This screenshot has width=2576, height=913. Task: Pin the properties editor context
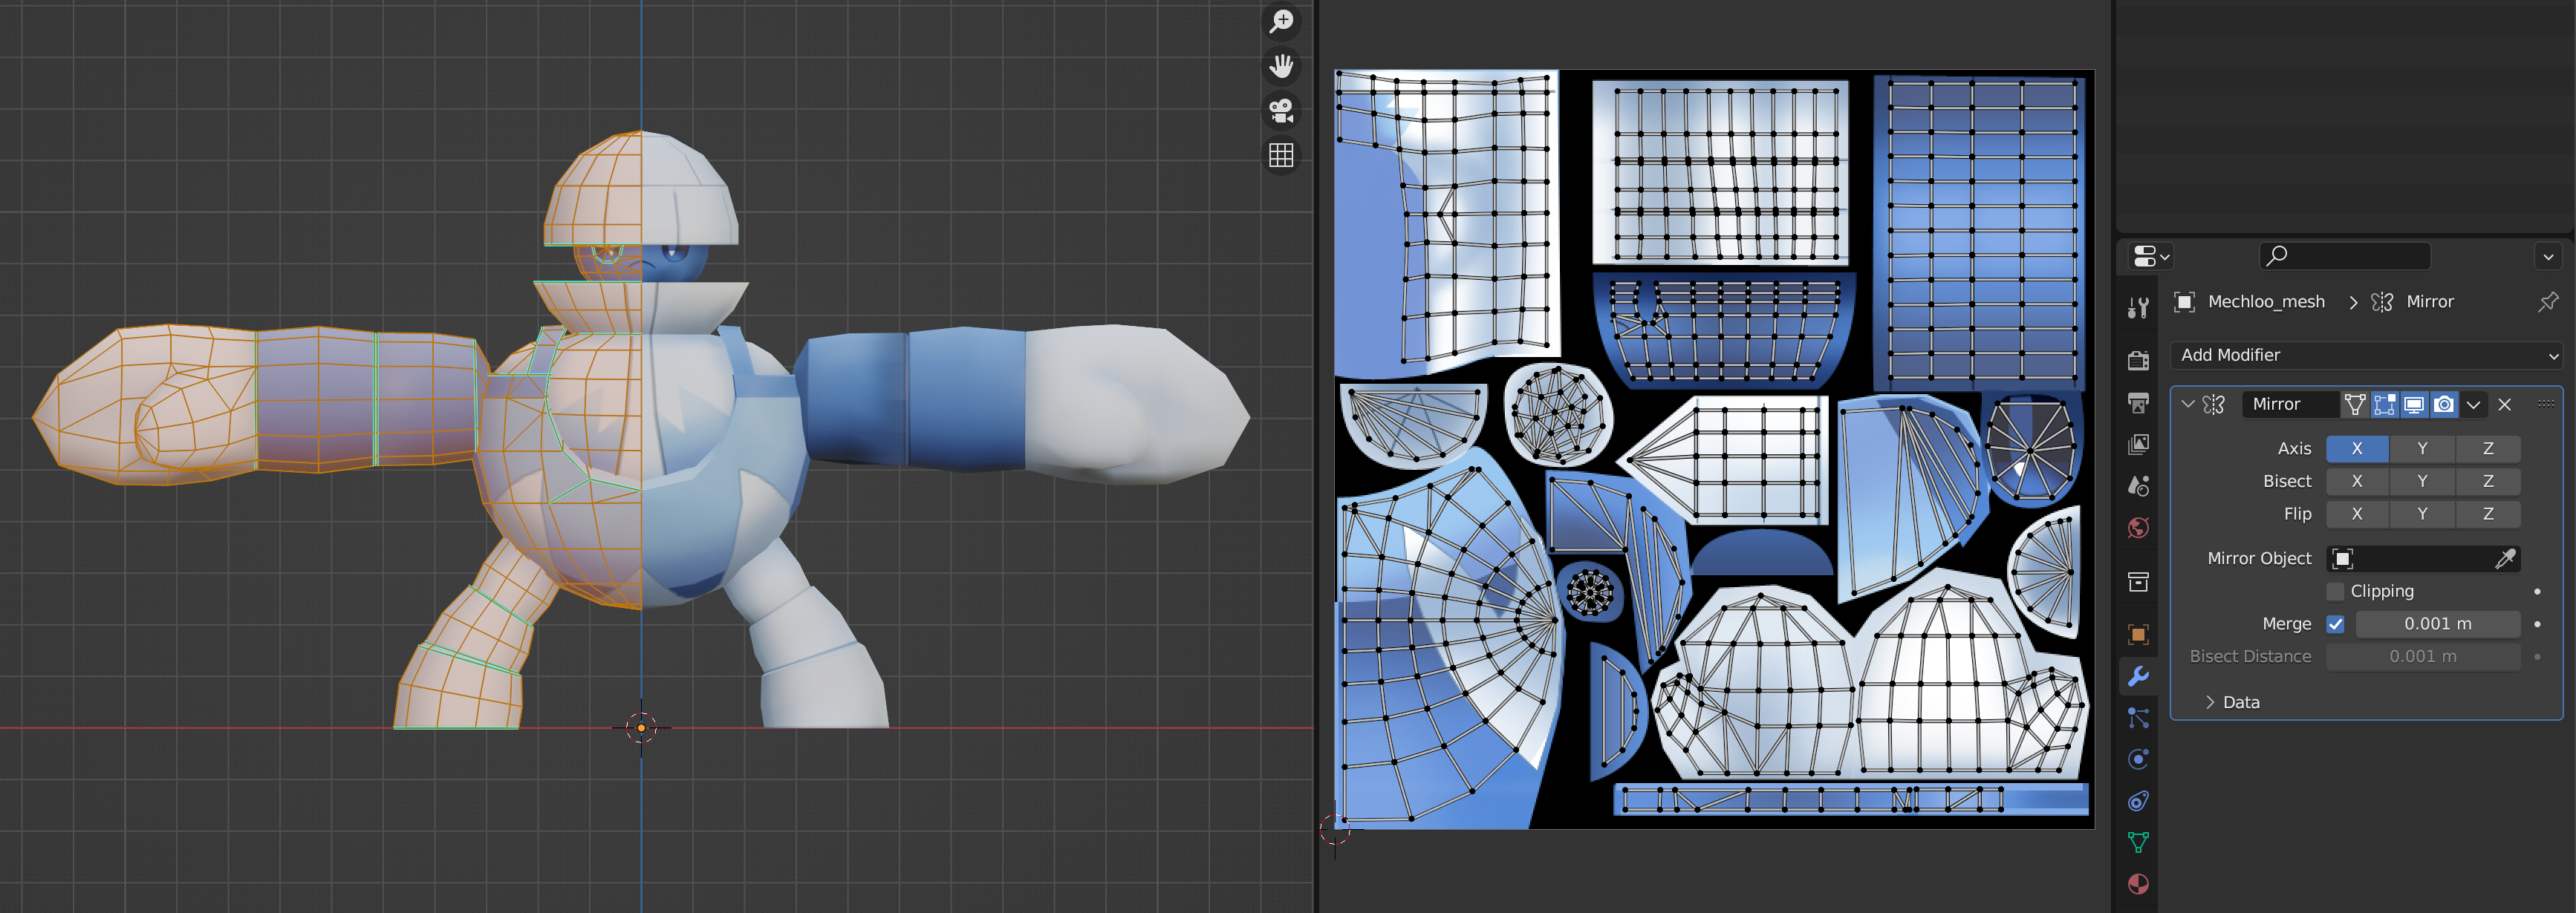point(2547,301)
